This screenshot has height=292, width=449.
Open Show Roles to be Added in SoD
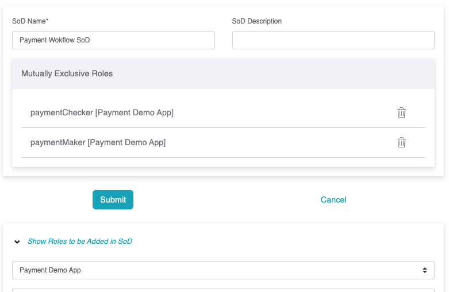(x=80, y=242)
